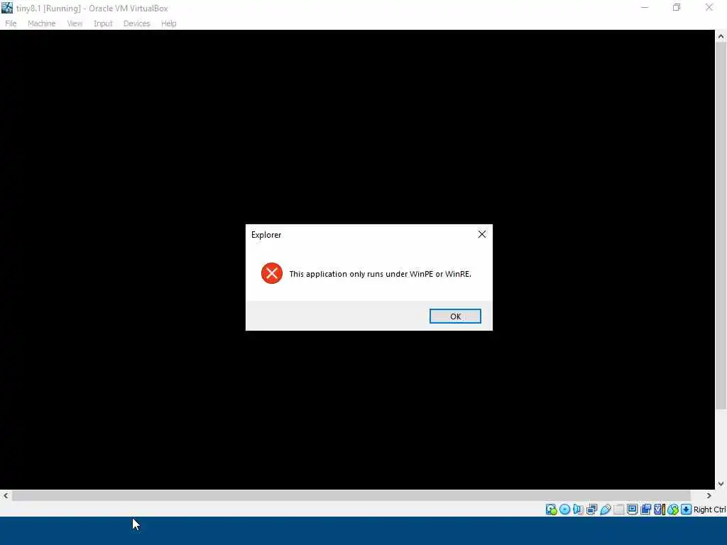Image resolution: width=727 pixels, height=545 pixels.
Task: Click the recording status icon
Action: pos(645,510)
